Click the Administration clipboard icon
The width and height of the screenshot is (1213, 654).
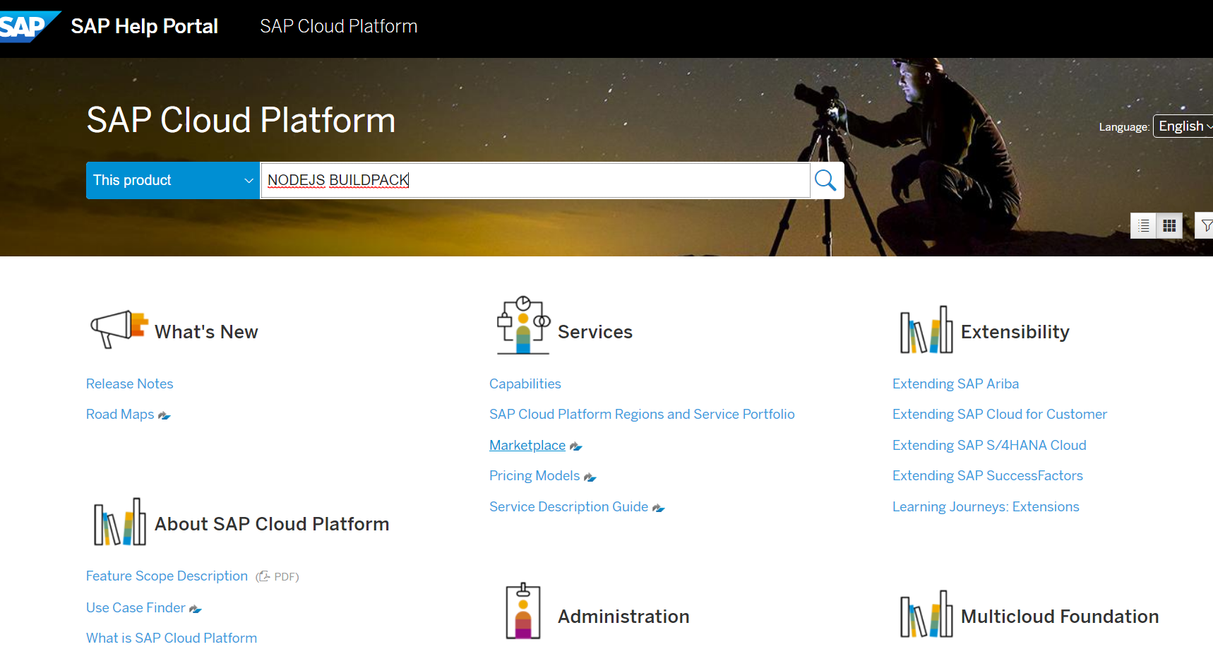(523, 611)
